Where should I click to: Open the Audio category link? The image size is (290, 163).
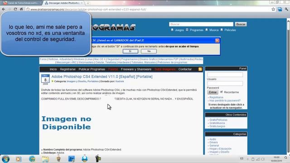click(213, 139)
